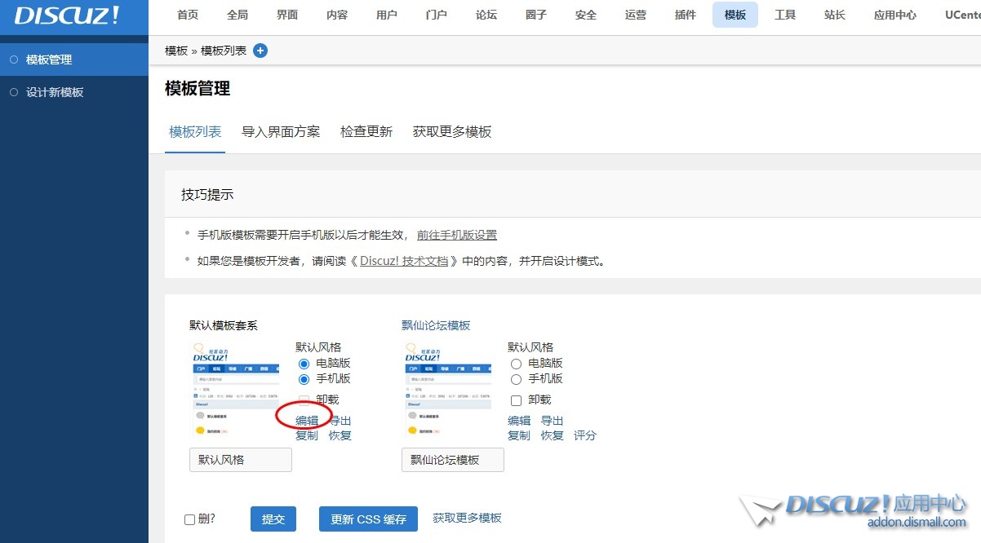
Task: Select 手机版 radio for 飘仙论坛模板
Action: pos(516,379)
